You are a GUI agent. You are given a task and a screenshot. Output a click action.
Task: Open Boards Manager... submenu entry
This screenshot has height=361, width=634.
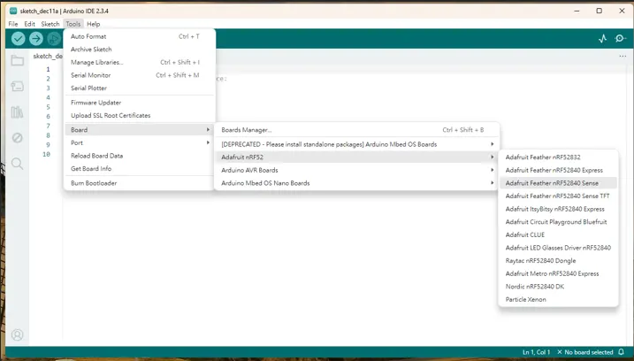tap(357, 130)
